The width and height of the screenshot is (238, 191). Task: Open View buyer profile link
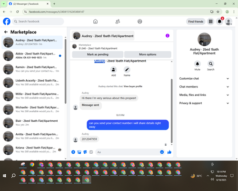pyautogui.click(x=133, y=86)
